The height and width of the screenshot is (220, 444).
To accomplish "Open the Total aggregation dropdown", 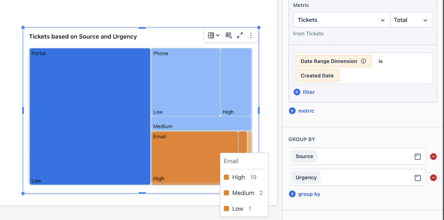I will click(411, 20).
